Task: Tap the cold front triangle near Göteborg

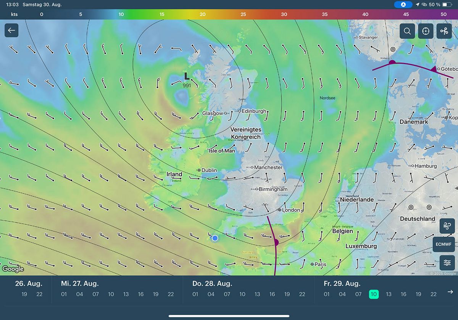Action: 433,69
